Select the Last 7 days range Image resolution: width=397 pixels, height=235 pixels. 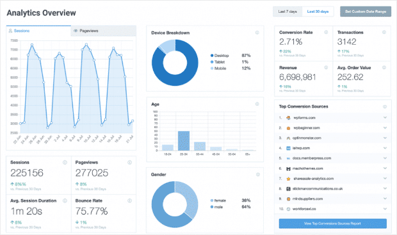click(x=288, y=12)
